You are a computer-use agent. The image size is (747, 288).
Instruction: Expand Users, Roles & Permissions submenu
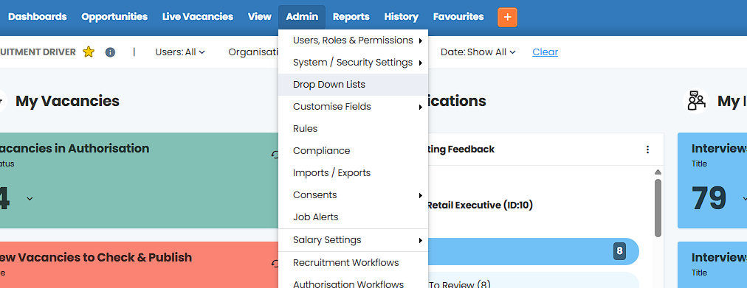pyautogui.click(x=353, y=41)
